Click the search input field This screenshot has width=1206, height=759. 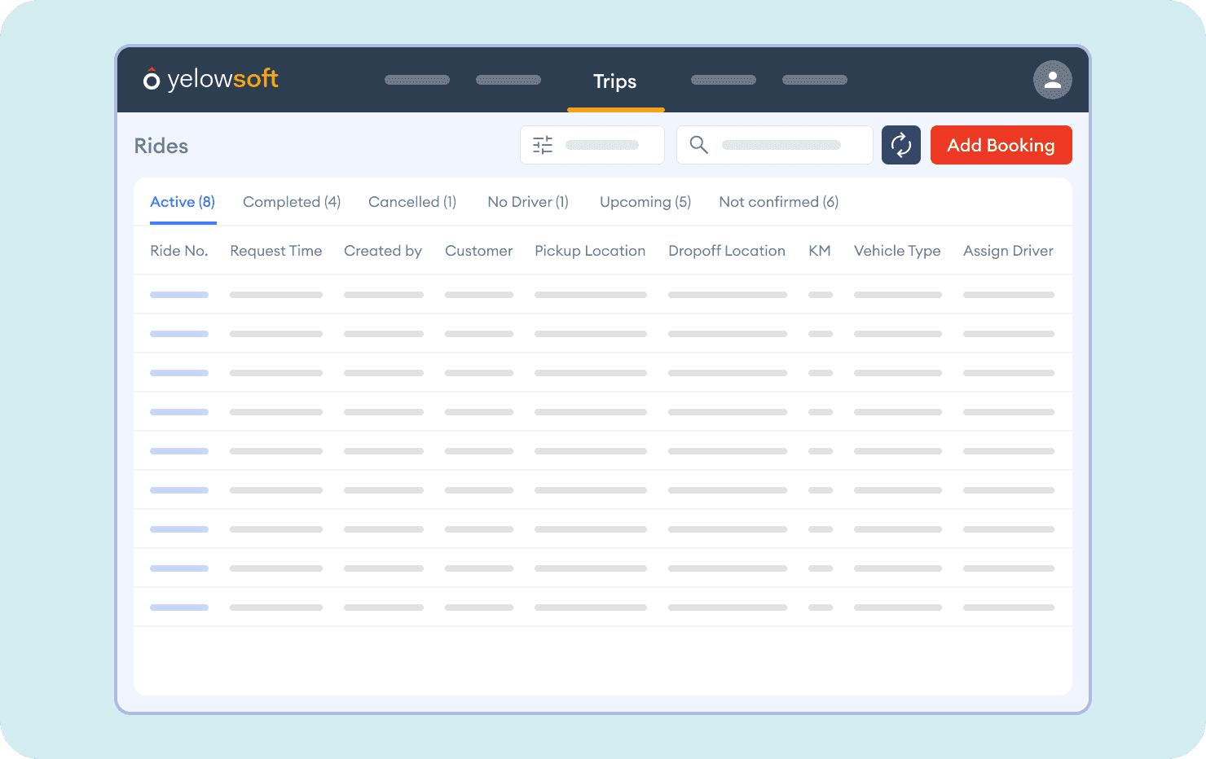click(x=782, y=144)
